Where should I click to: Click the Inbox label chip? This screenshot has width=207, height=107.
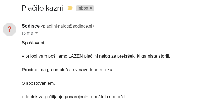pyautogui.click(x=83, y=8)
